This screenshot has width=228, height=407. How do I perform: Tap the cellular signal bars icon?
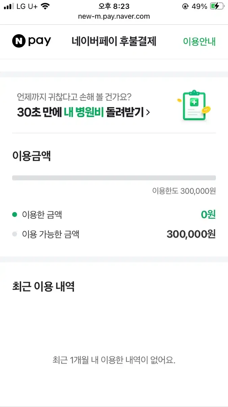[9, 6]
